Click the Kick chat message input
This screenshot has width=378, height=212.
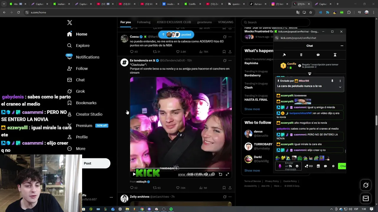click(x=289, y=166)
